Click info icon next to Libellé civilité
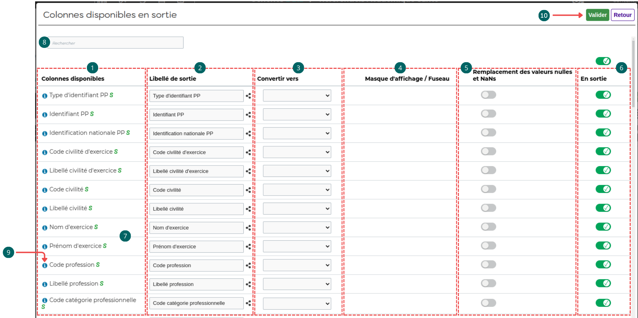The width and height of the screenshot is (638, 318). point(45,209)
